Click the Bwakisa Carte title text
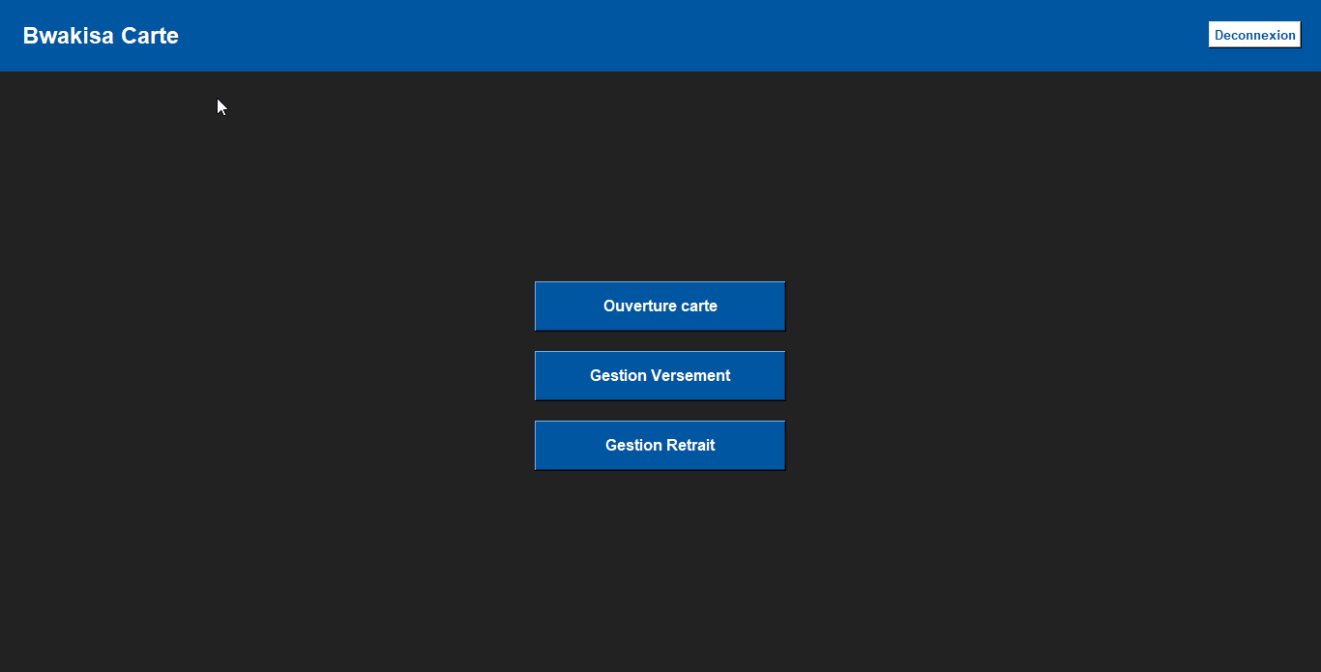The height and width of the screenshot is (672, 1321). coord(101,36)
